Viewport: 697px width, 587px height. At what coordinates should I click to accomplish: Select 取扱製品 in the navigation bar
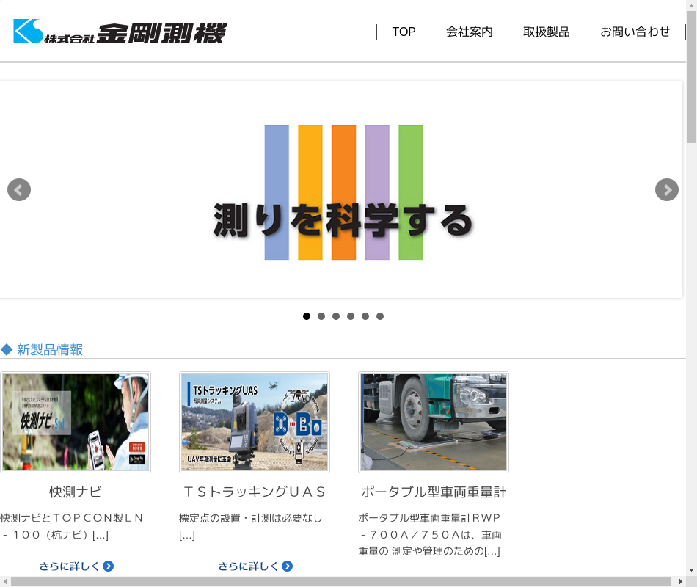547,32
